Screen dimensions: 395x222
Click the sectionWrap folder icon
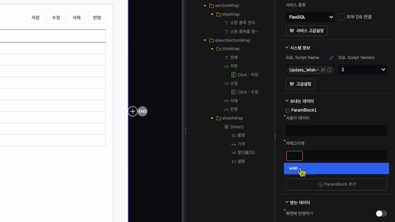tap(211, 5)
